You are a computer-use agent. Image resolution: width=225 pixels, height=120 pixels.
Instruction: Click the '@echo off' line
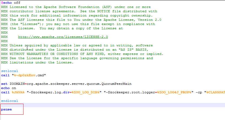pyautogui.click(x=11, y=3)
